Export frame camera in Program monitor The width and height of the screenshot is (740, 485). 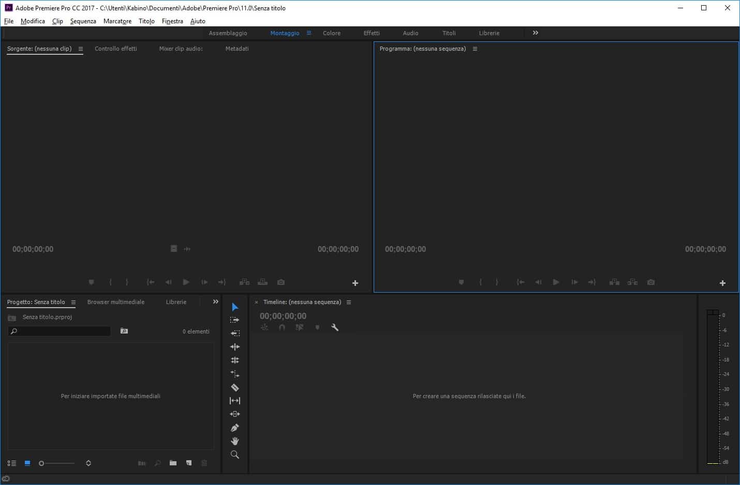click(651, 282)
